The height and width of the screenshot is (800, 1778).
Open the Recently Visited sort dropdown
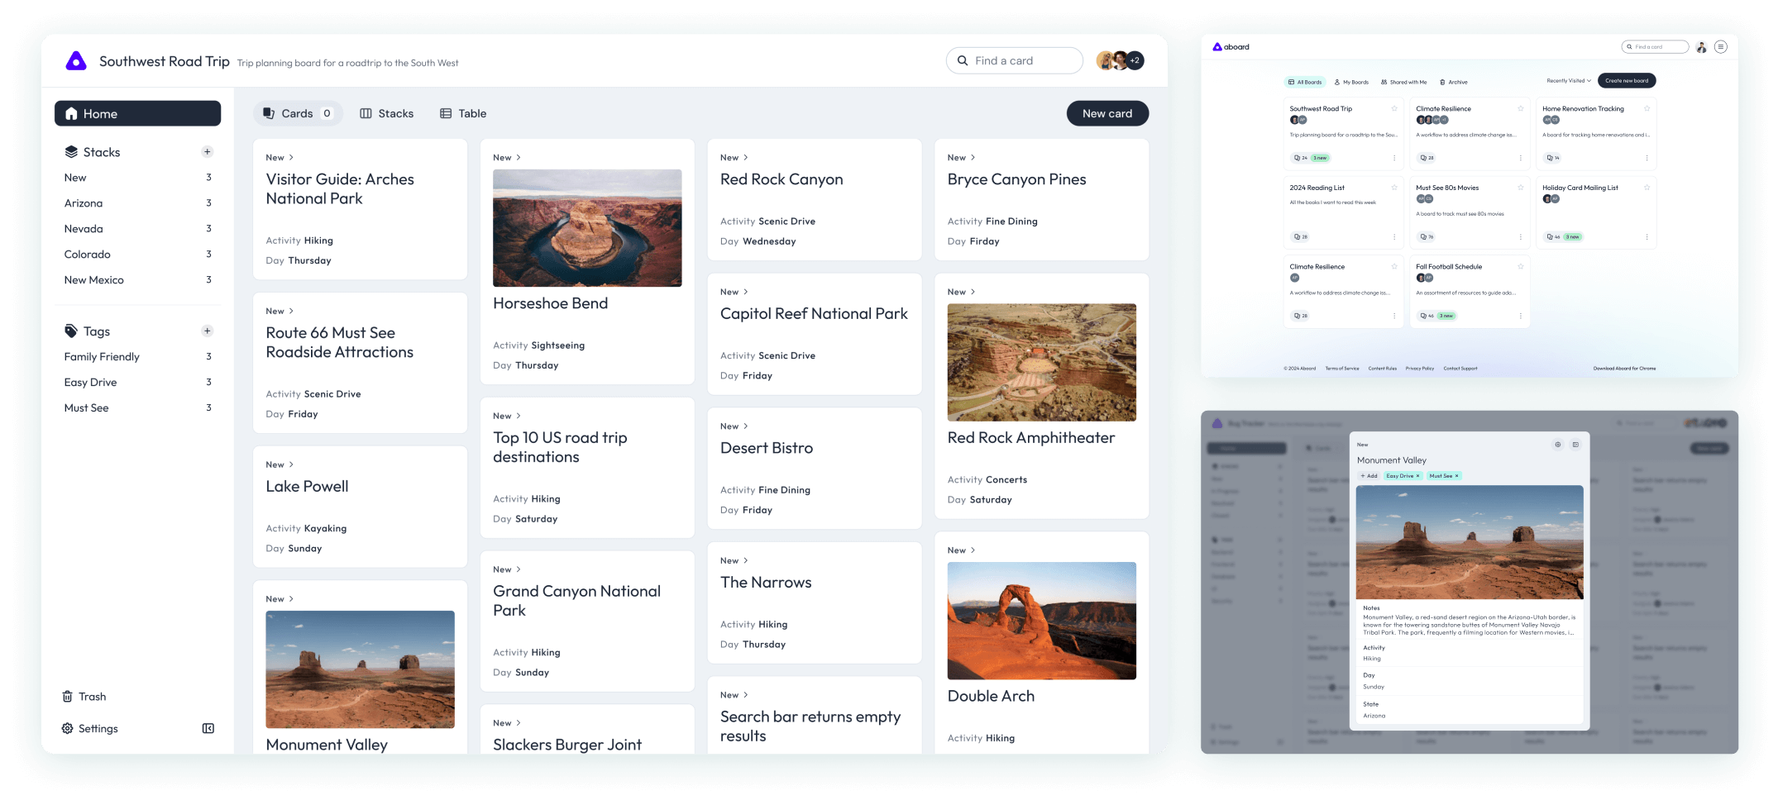[1568, 81]
